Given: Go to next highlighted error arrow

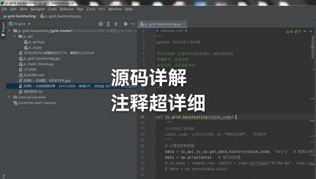Looking at the screenshot, I should (311, 31).
